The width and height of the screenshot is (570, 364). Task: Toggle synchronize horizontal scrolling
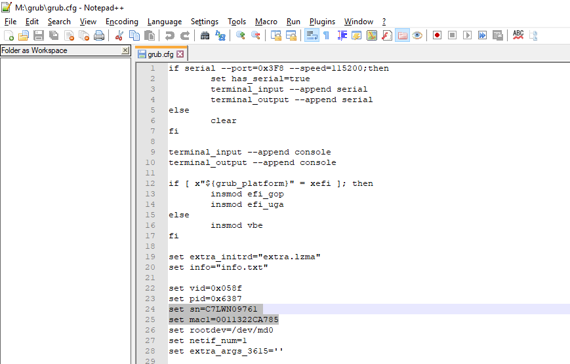[x=291, y=35]
